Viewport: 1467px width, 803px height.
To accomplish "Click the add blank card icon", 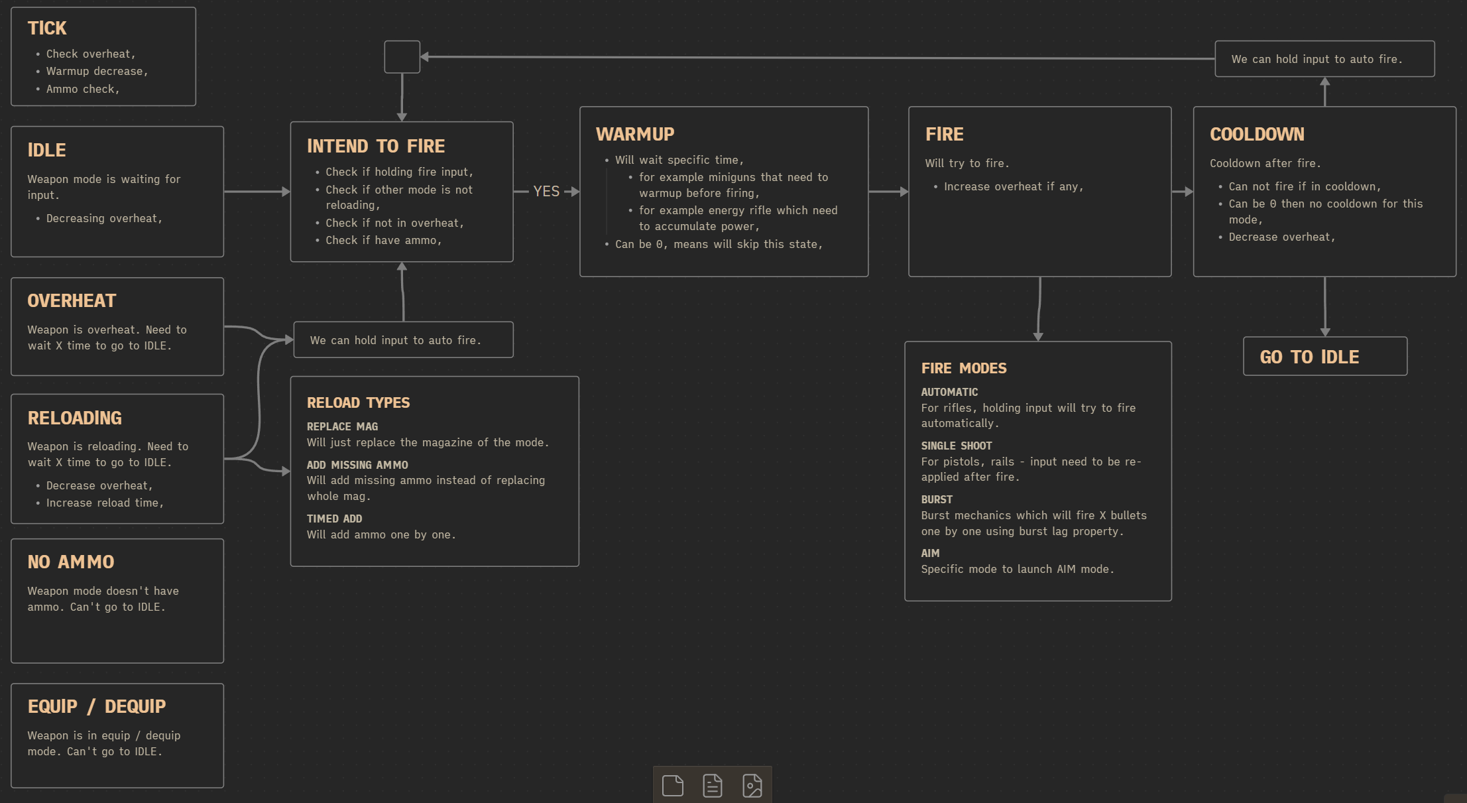I will [672, 786].
